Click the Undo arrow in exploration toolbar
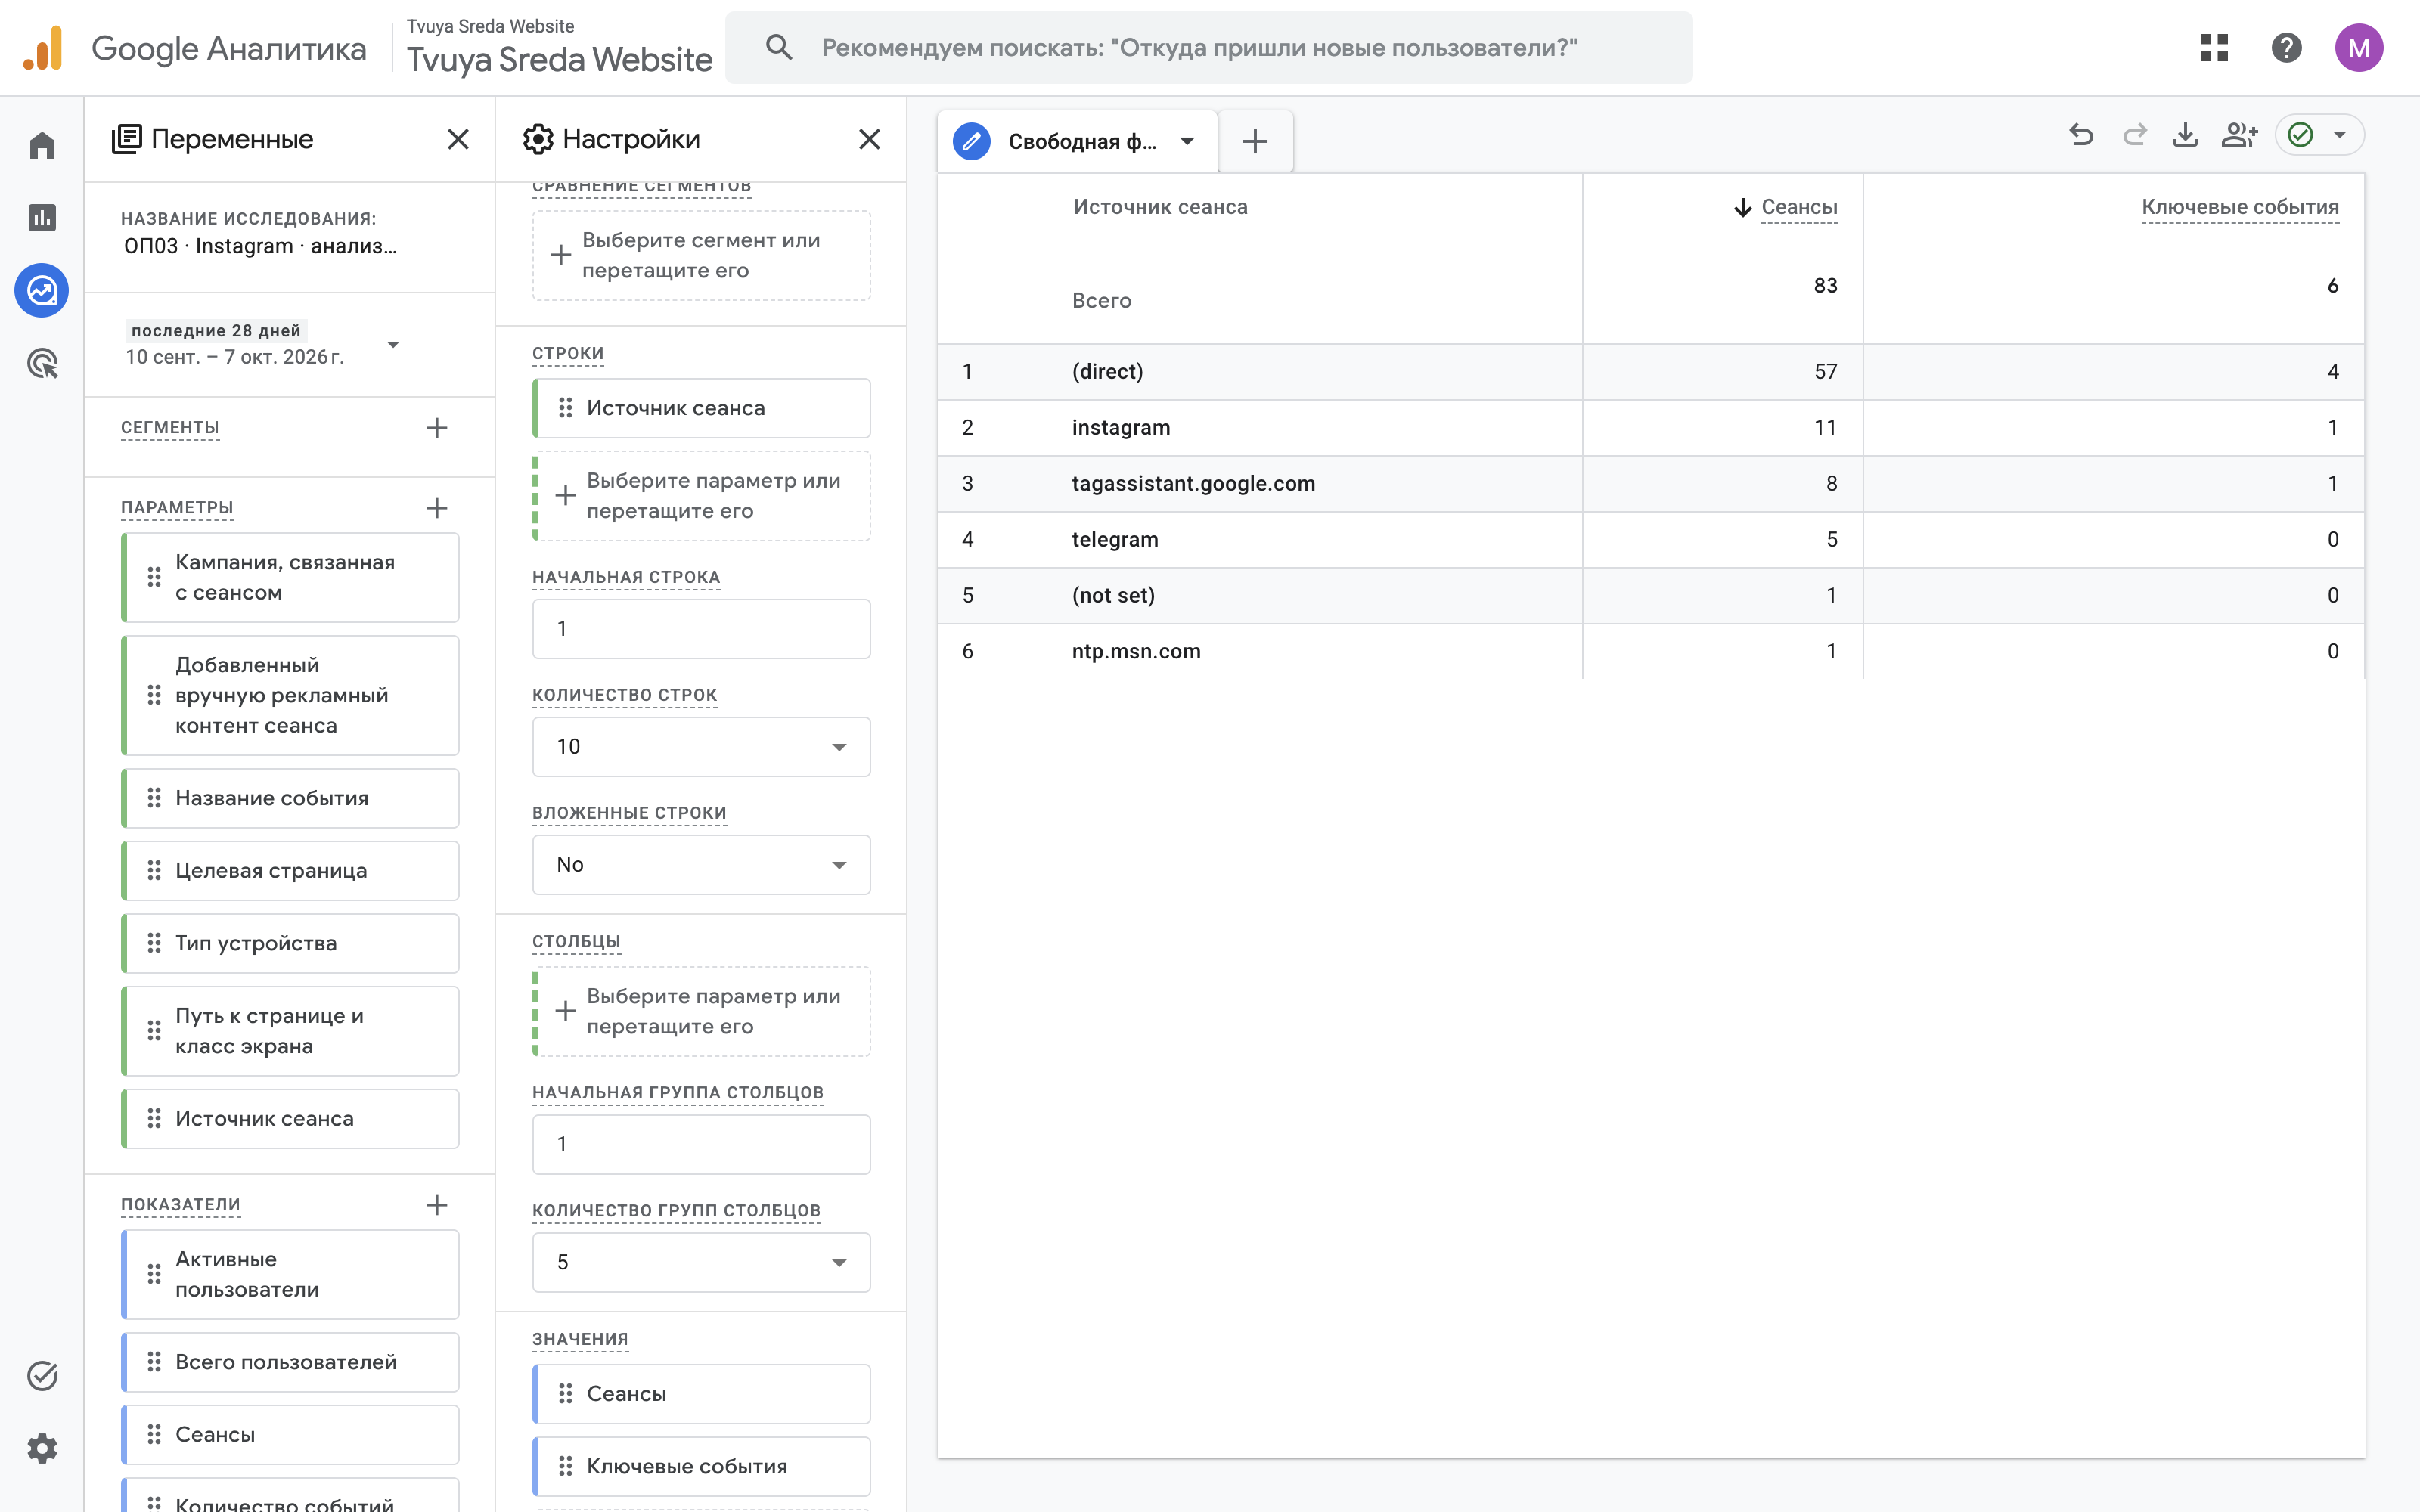Image resolution: width=2420 pixels, height=1512 pixels. (x=2081, y=135)
